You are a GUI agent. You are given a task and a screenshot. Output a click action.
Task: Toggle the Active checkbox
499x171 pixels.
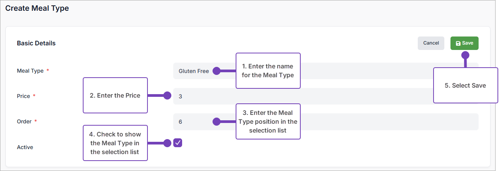click(x=177, y=143)
